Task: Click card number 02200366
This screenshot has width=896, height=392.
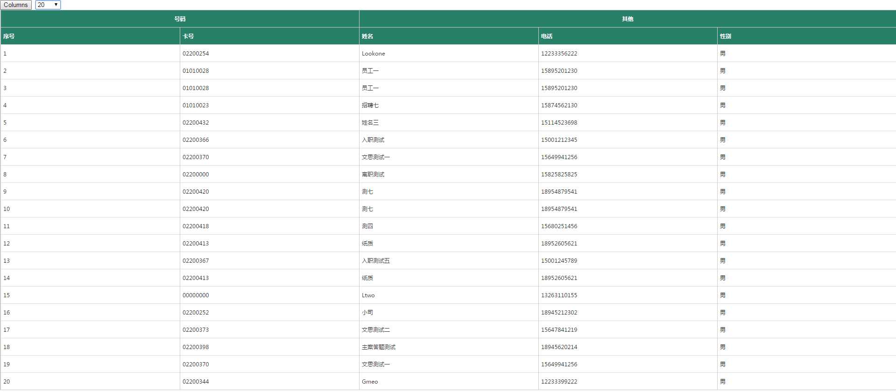Action: [x=196, y=140]
